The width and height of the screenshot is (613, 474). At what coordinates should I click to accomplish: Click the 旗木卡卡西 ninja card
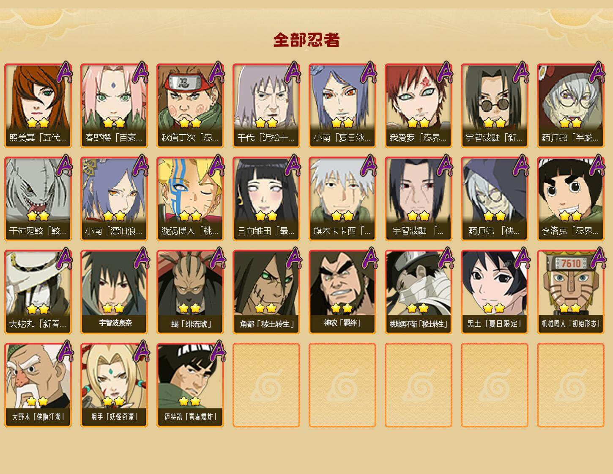pos(342,199)
